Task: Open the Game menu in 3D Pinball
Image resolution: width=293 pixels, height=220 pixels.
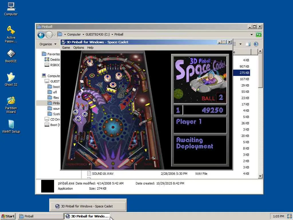Action: coord(66,48)
